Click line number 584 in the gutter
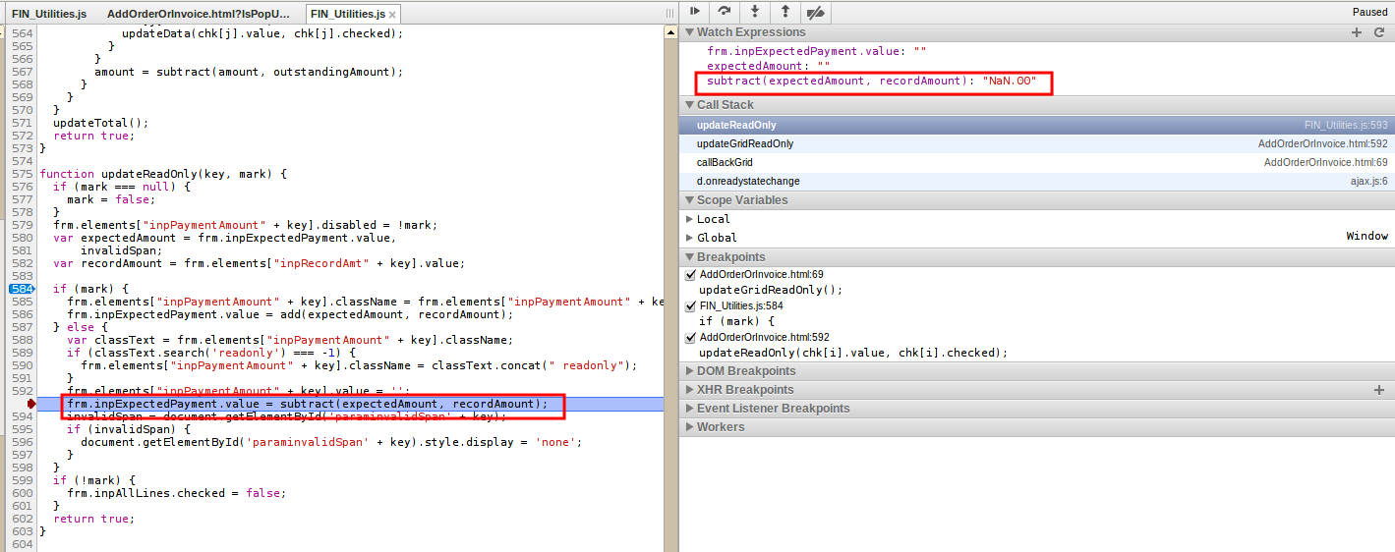Screen dimensions: 1395x552 [x=21, y=289]
